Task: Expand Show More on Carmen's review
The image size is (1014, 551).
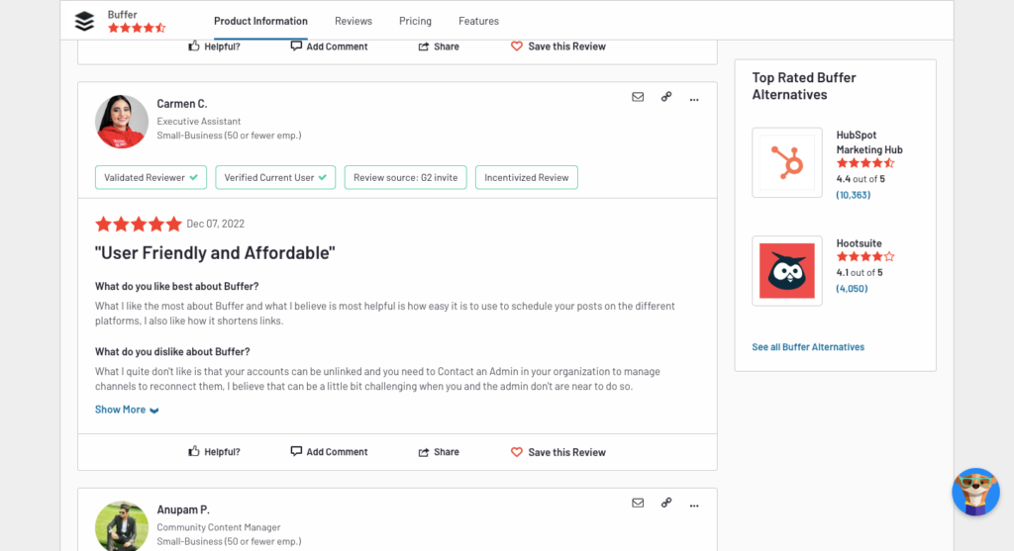Action: pos(127,410)
